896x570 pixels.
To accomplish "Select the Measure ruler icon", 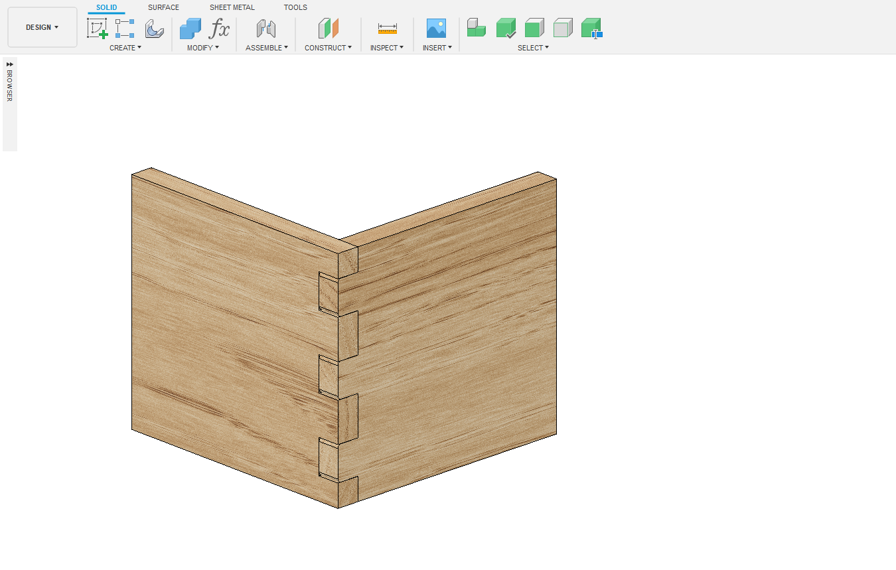I will (x=387, y=29).
